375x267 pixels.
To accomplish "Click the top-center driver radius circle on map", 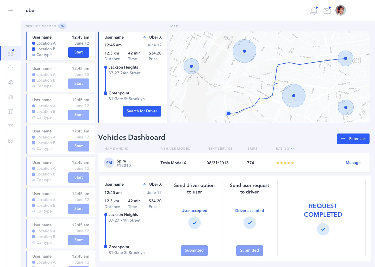I will pos(245,51).
